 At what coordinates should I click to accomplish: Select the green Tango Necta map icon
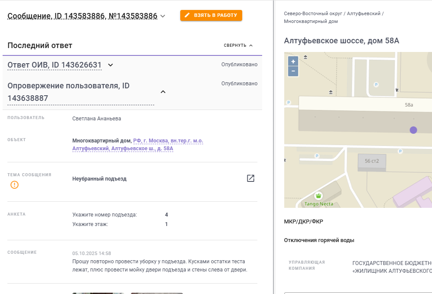pyautogui.click(x=318, y=196)
